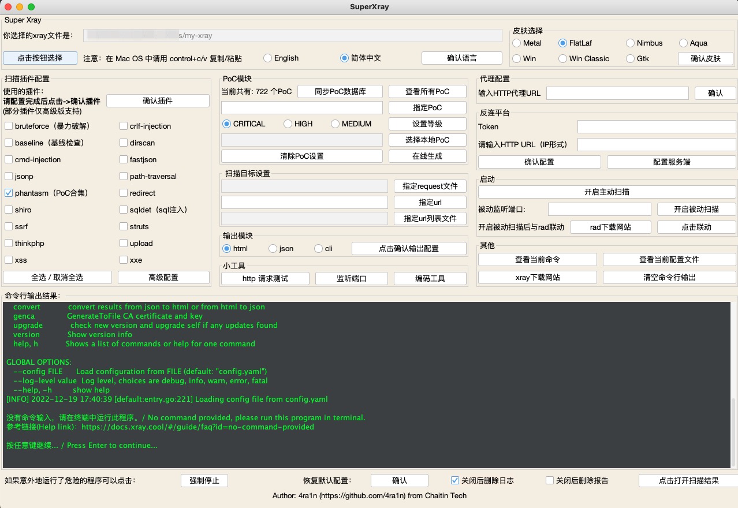Select the English language radio
Screen dimensions: 738x508
coord(267,58)
